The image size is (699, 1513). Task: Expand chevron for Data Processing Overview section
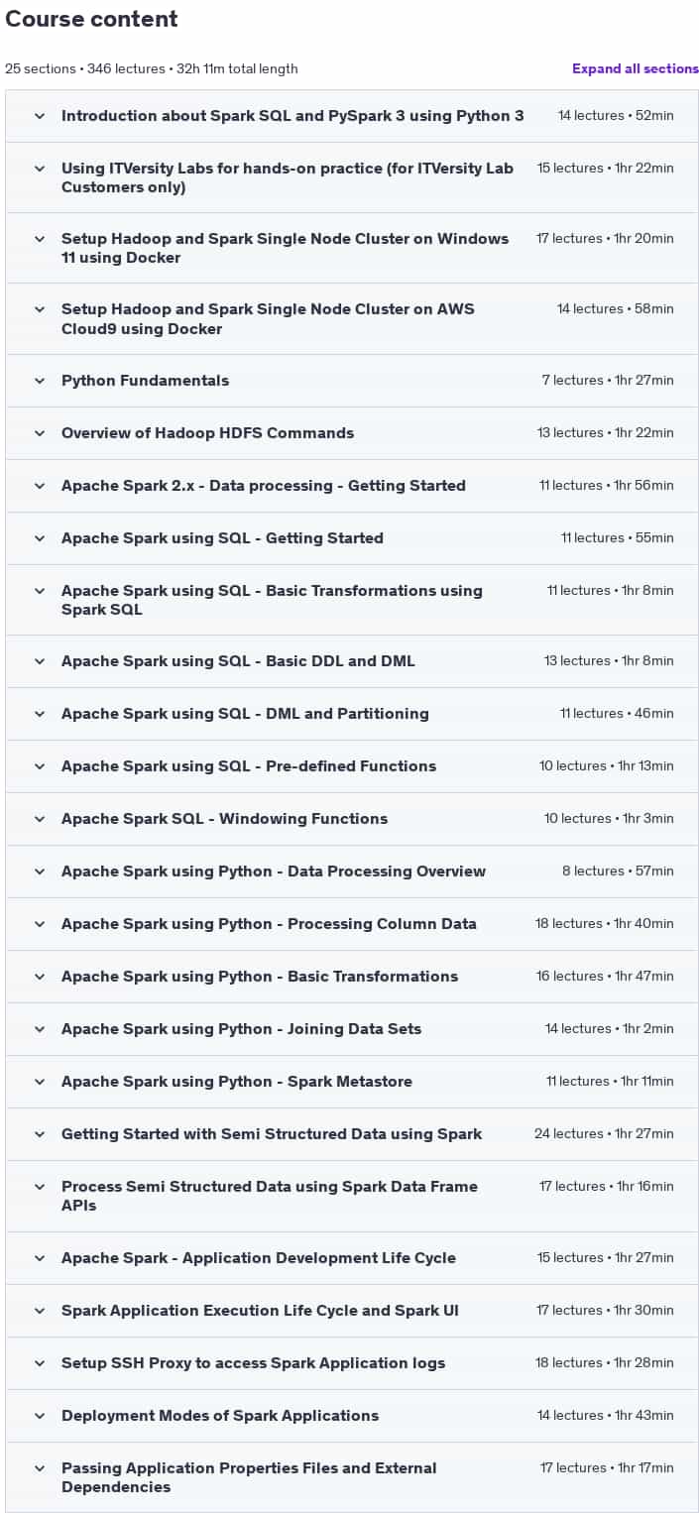[x=40, y=872]
